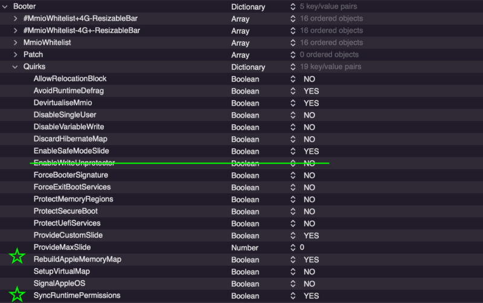Expand the Patch array
This screenshot has width=483, height=303.
pyautogui.click(x=16, y=55)
